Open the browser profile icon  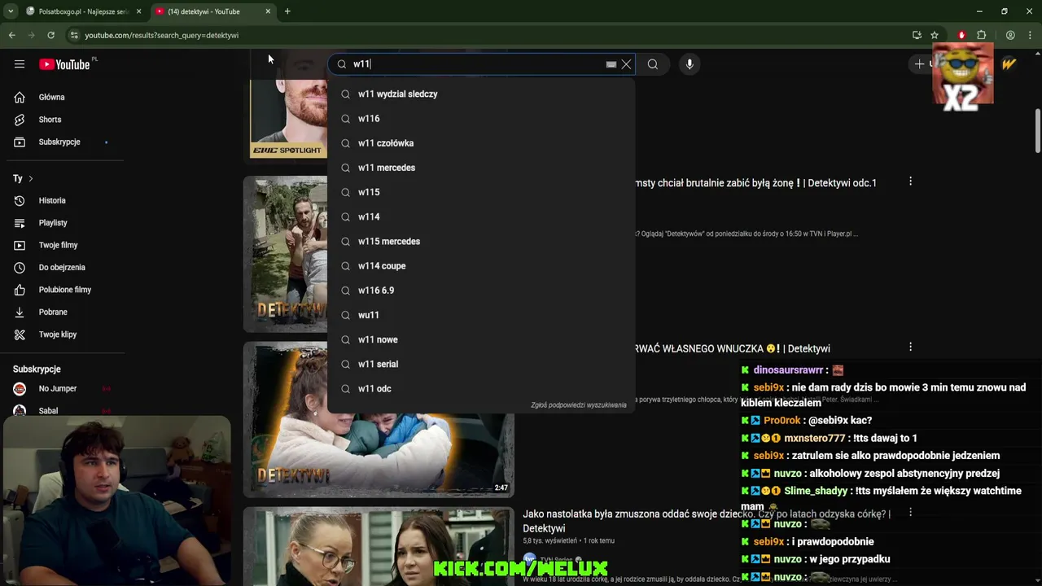tap(1010, 35)
